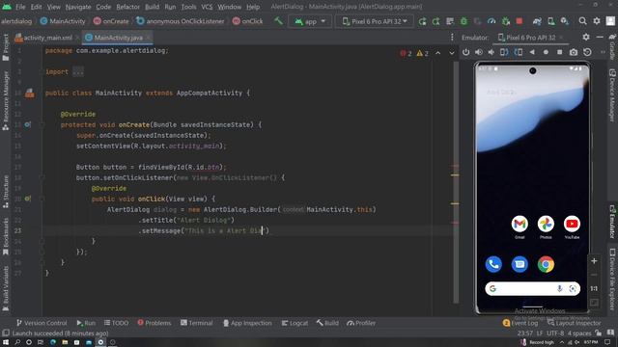The height and width of the screenshot is (347, 618).
Task: Select Pixel 6 Pro API 32 emulator tab
Action: (x=530, y=38)
